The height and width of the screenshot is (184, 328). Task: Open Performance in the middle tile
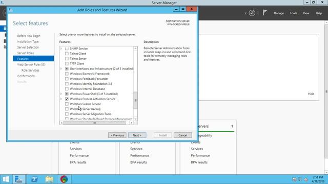coord(139,155)
